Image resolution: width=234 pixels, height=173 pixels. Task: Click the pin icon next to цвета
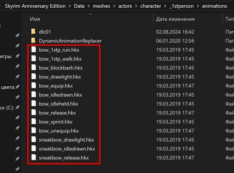click(x=18, y=87)
